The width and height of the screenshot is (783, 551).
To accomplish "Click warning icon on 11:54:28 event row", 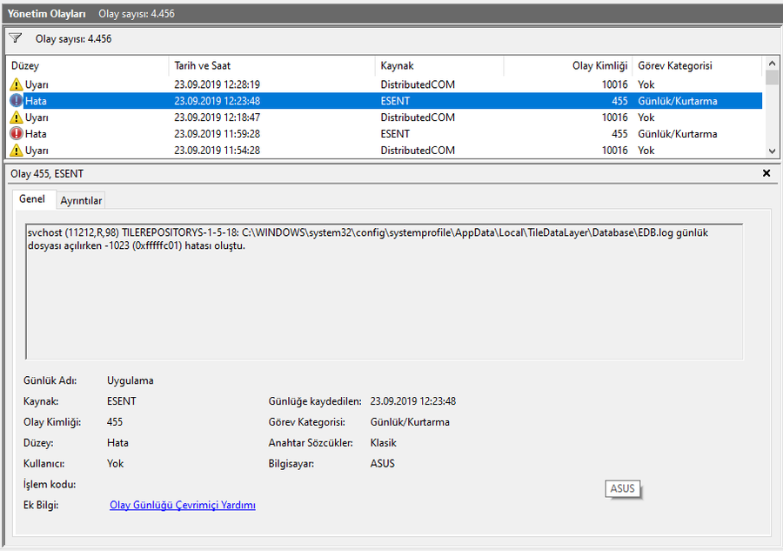I will click(17, 151).
